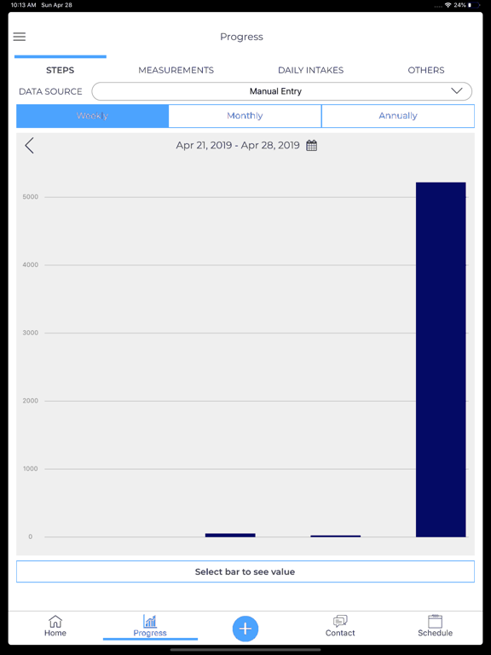Select the Weekly view

92,116
